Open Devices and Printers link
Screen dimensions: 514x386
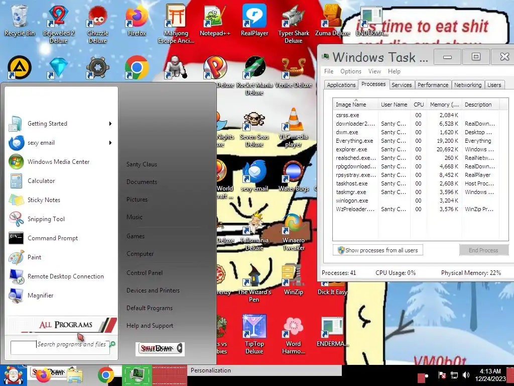tap(153, 291)
